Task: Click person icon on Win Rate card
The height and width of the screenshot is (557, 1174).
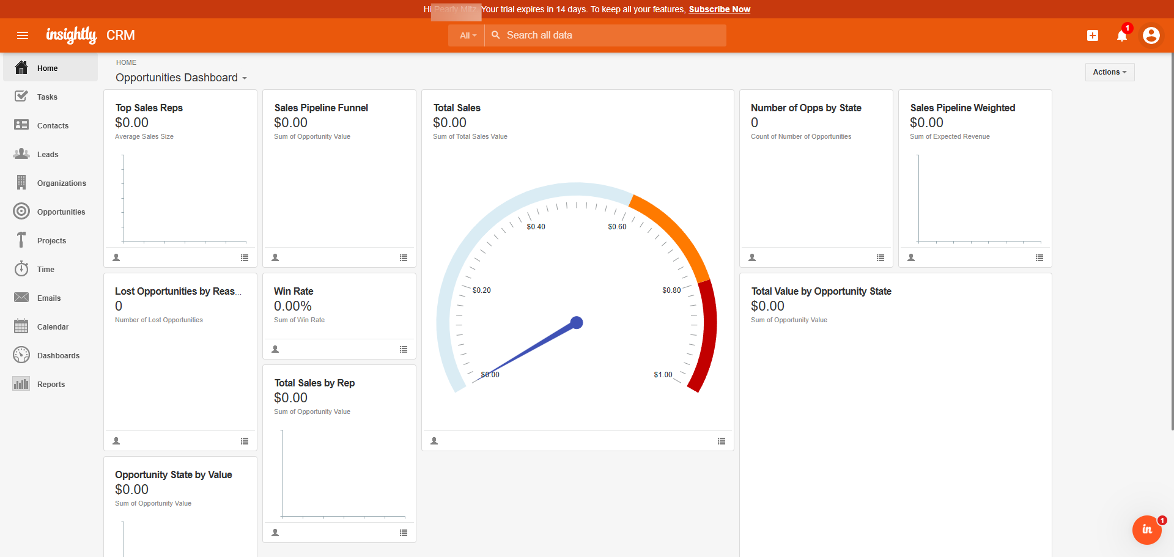Action: tap(275, 350)
